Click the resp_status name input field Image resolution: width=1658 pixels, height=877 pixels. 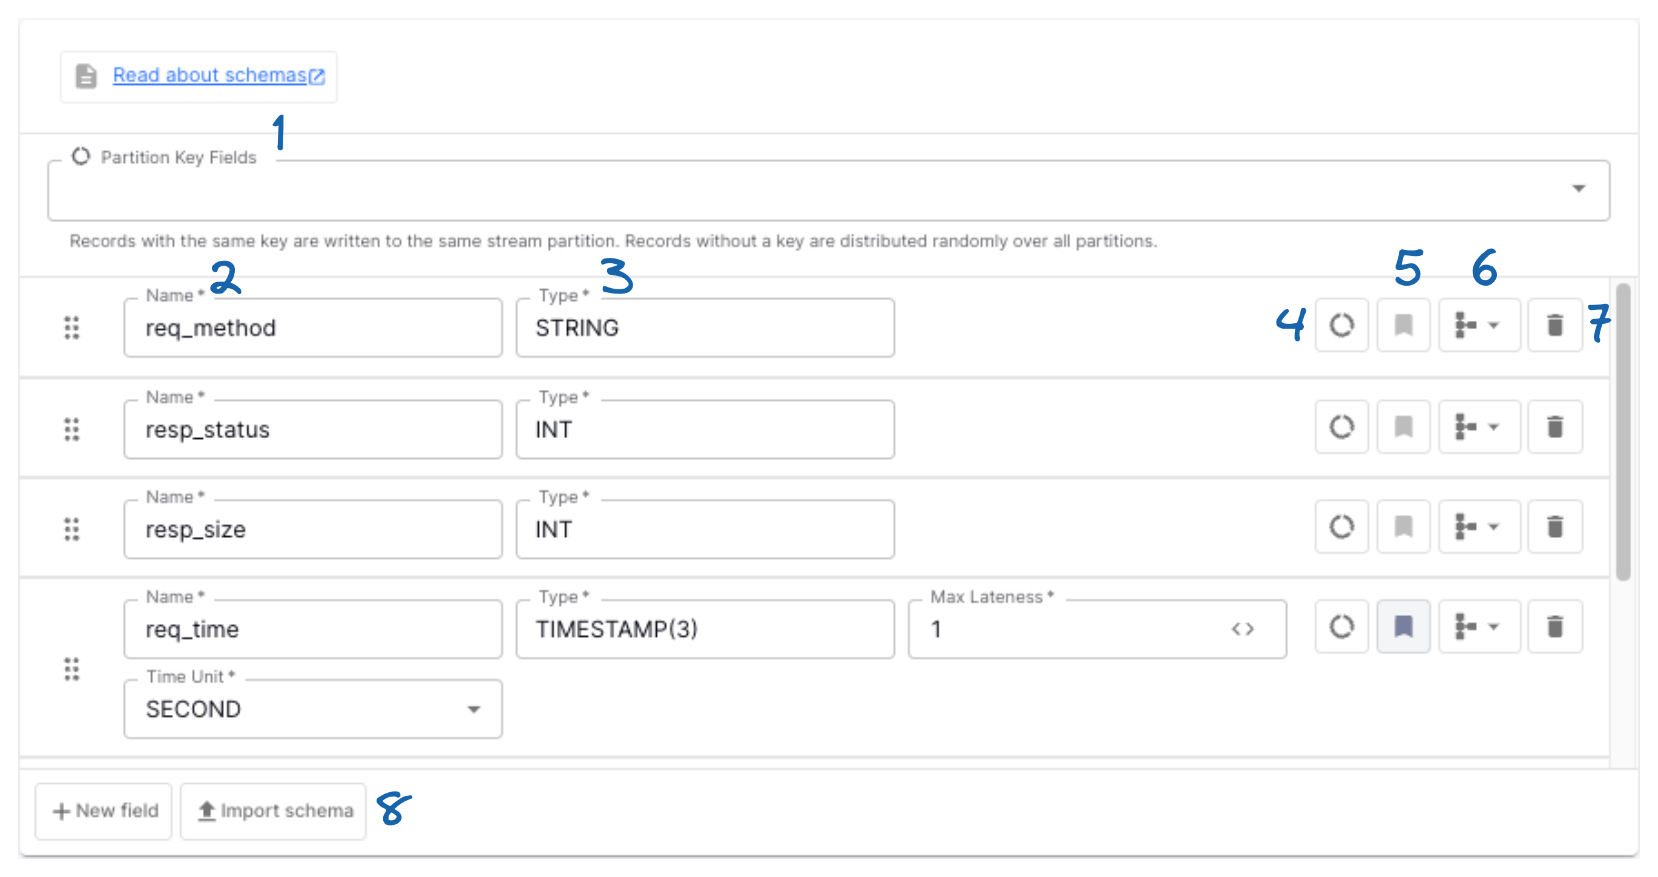click(312, 429)
